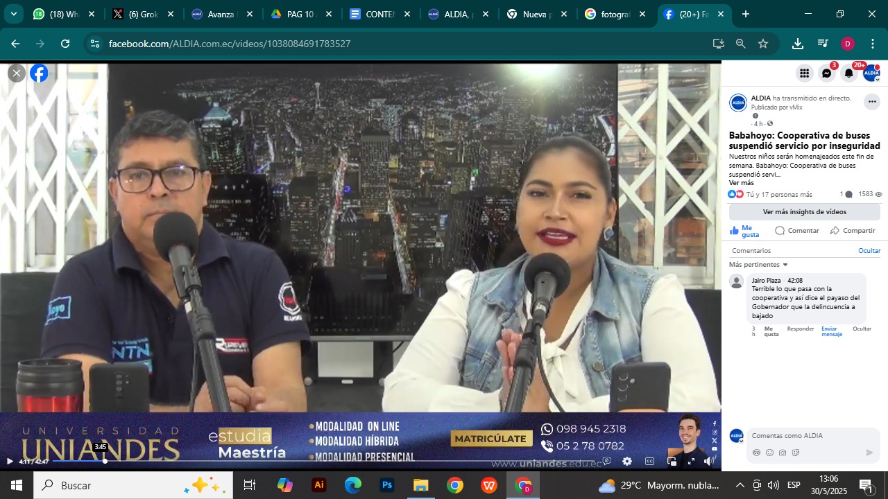Open media controls icon

[823, 44]
